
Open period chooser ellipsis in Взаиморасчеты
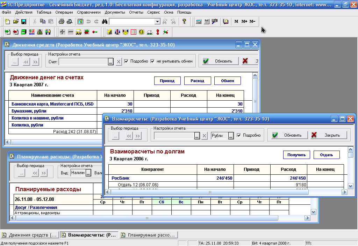115,136
